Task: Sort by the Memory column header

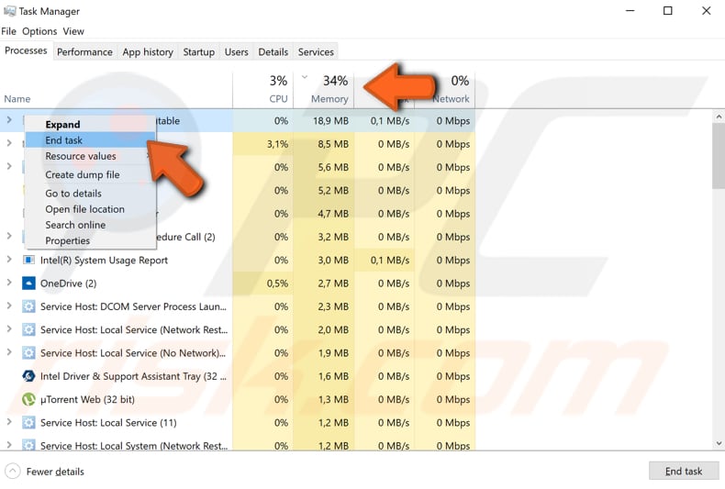Action: 324,90
